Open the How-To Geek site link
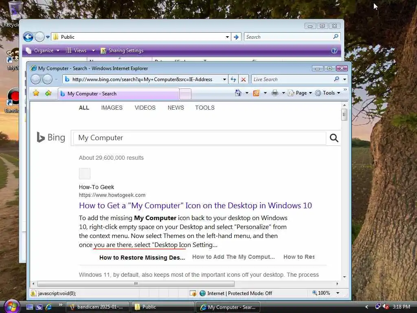 (96, 187)
